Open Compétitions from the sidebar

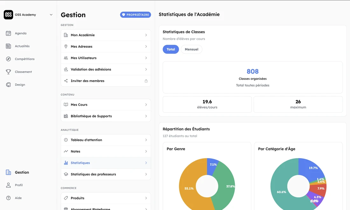22,59
